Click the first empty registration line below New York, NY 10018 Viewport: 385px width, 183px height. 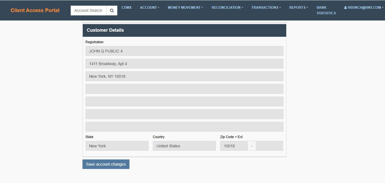[184, 89]
